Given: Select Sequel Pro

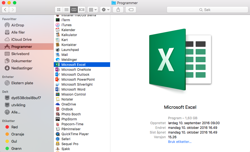Looking at the screenshot, I should (x=82, y=144).
